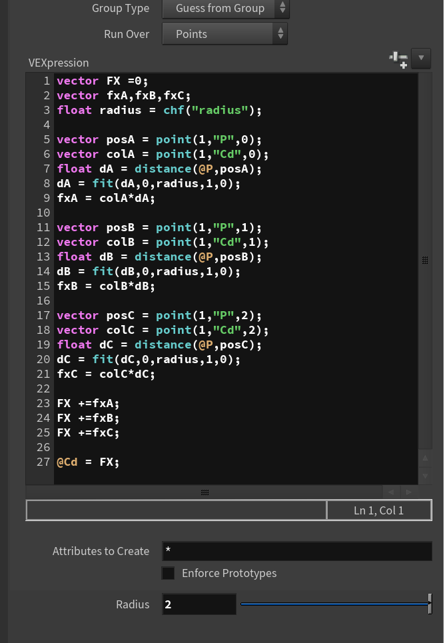Click the editor message field beside Ln 1, Col 1
The height and width of the screenshot is (643, 447).
pyautogui.click(x=177, y=510)
